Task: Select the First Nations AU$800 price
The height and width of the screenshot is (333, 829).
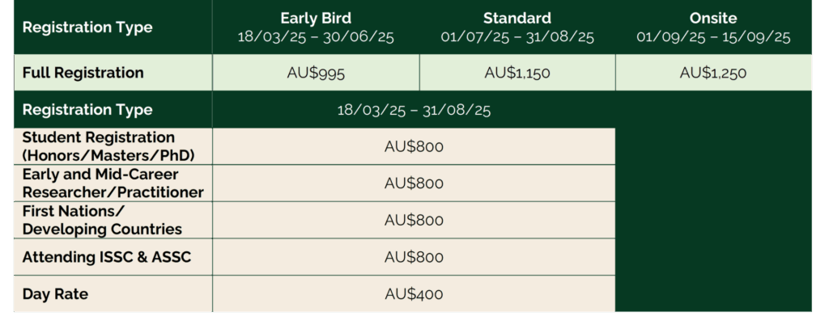Action: [414, 220]
